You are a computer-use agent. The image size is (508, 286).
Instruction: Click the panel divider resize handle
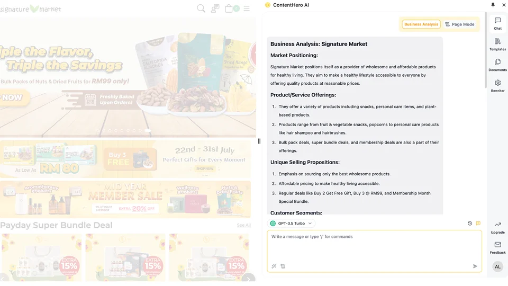click(259, 141)
